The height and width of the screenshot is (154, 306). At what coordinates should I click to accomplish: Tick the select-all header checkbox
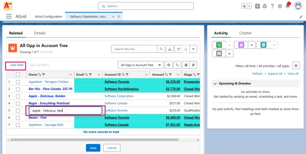18,74
